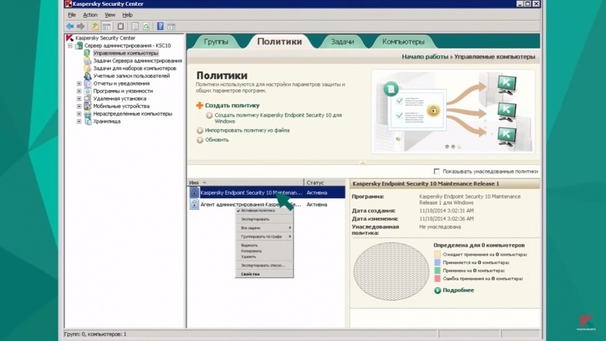Click lock icon of Агент администрирования policy
Screen dimensions: 606x341
pyautogui.click(x=194, y=205)
